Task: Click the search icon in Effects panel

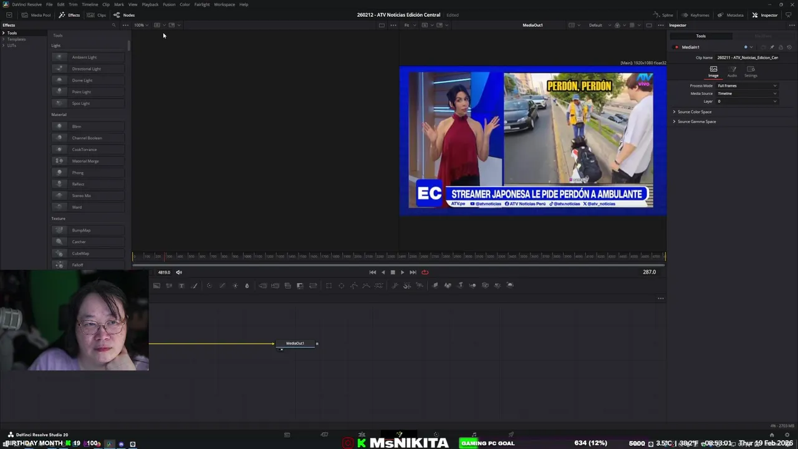Action: tap(113, 25)
